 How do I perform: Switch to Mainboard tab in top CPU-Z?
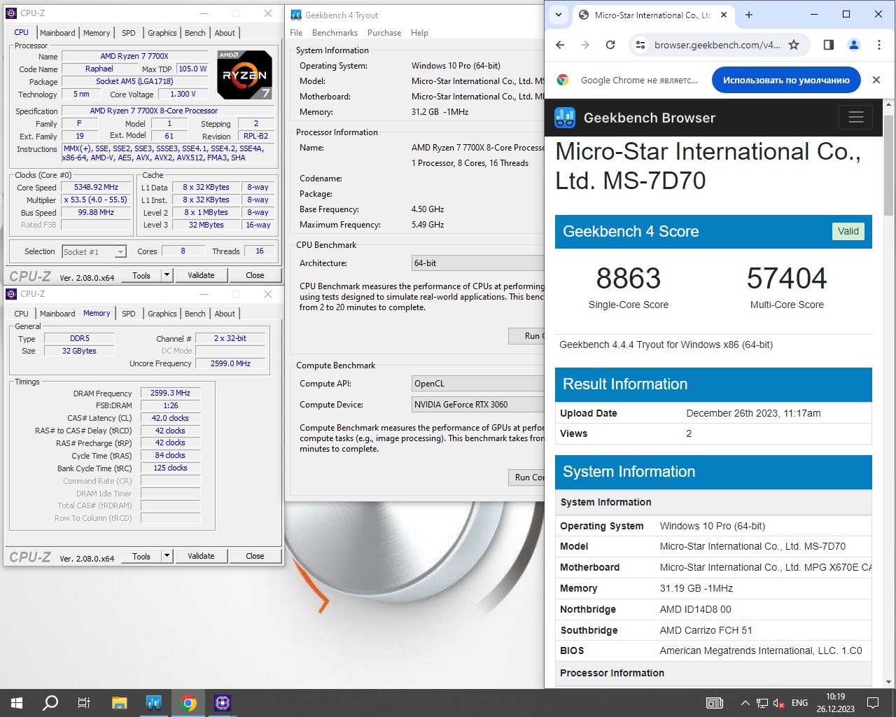(57, 33)
